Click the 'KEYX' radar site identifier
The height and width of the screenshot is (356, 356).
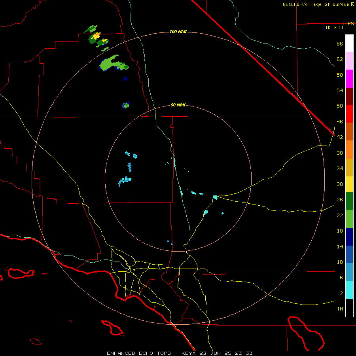click(x=188, y=353)
